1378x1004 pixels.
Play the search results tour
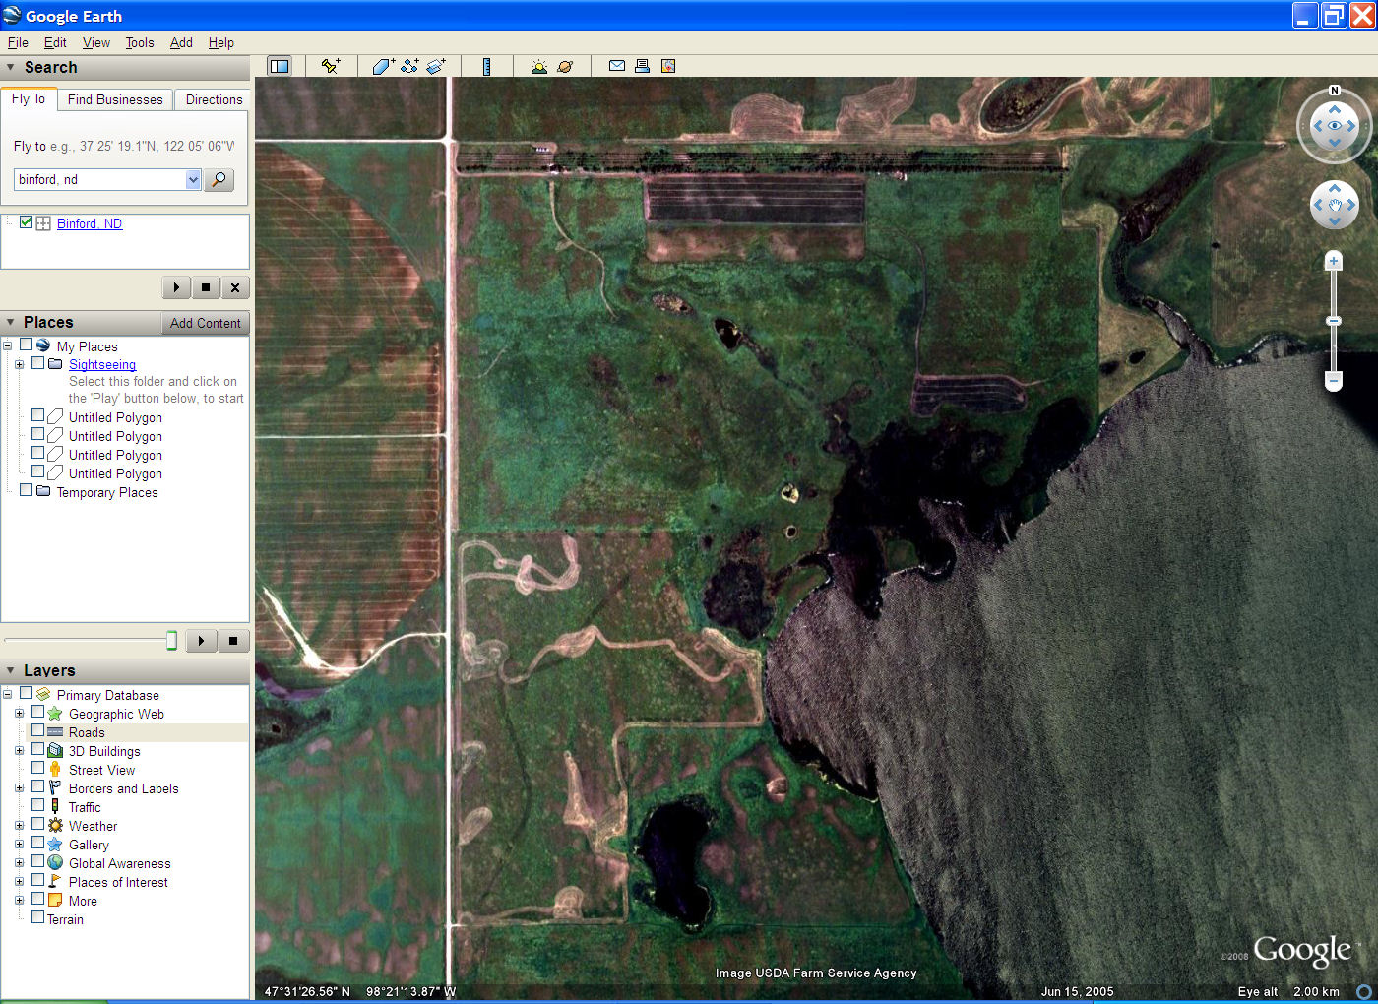coord(176,287)
